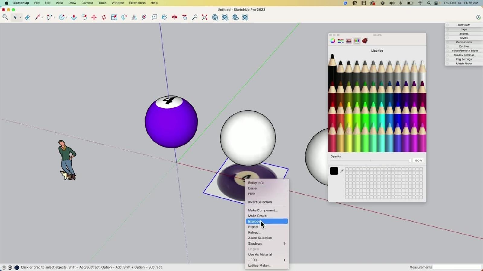Open the brick texture palettes picker
483x271 pixels.
(365, 41)
